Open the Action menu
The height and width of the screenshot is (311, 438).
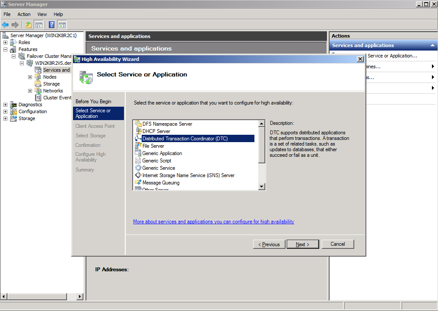[x=24, y=14]
